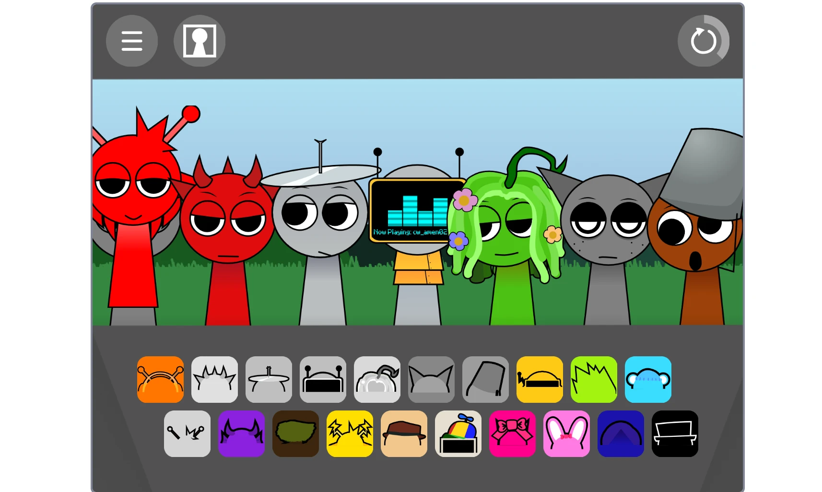Select the orange headphones sound tile
Screen dimensions: 822x492
160,379
